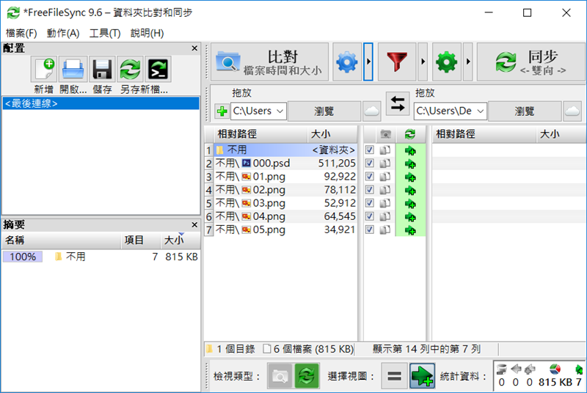Viewport: 587px width, 393px height.
Task: Start comparison with the 比對 button
Action: (x=269, y=62)
